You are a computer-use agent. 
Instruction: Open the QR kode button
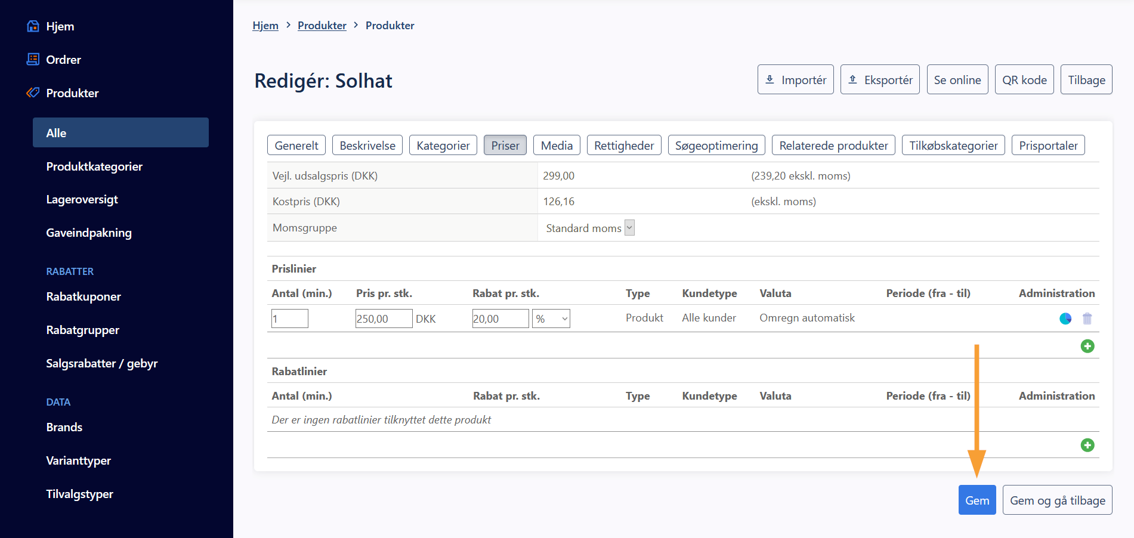pos(1024,80)
